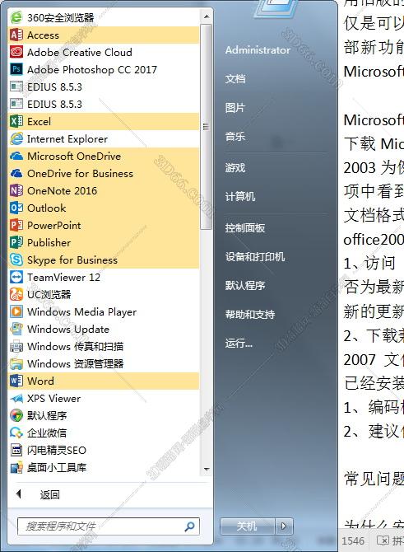The height and width of the screenshot is (552, 404).
Task: Open 文档 in the right pane
Action: [x=235, y=78]
